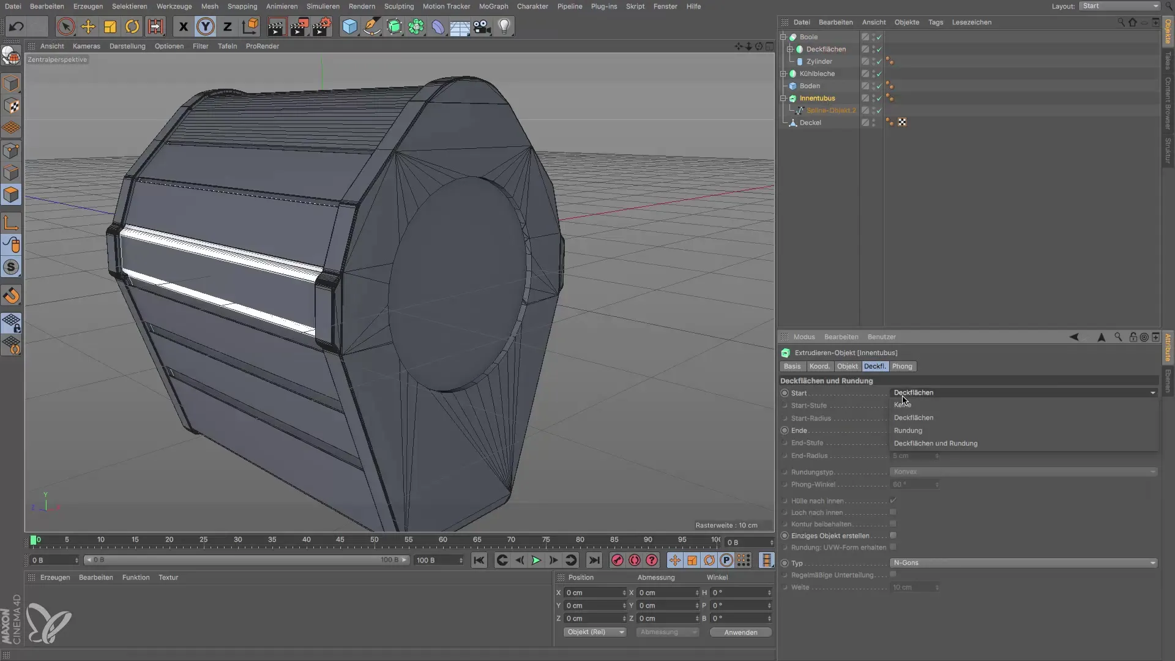The width and height of the screenshot is (1175, 661).
Task: Add a camera object
Action: [482, 26]
